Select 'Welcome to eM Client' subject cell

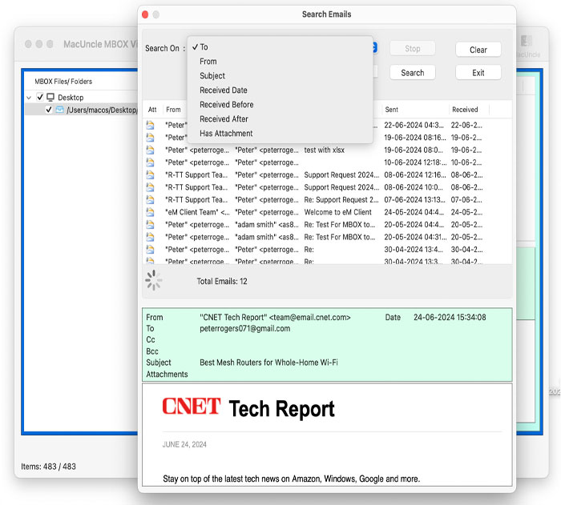pyautogui.click(x=337, y=212)
